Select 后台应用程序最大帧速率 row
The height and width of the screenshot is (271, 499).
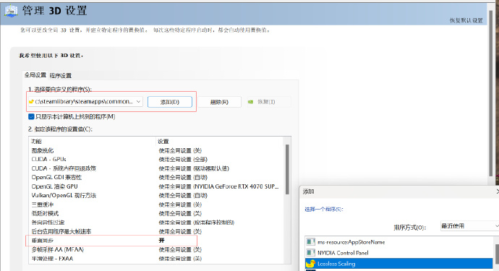tap(156, 231)
